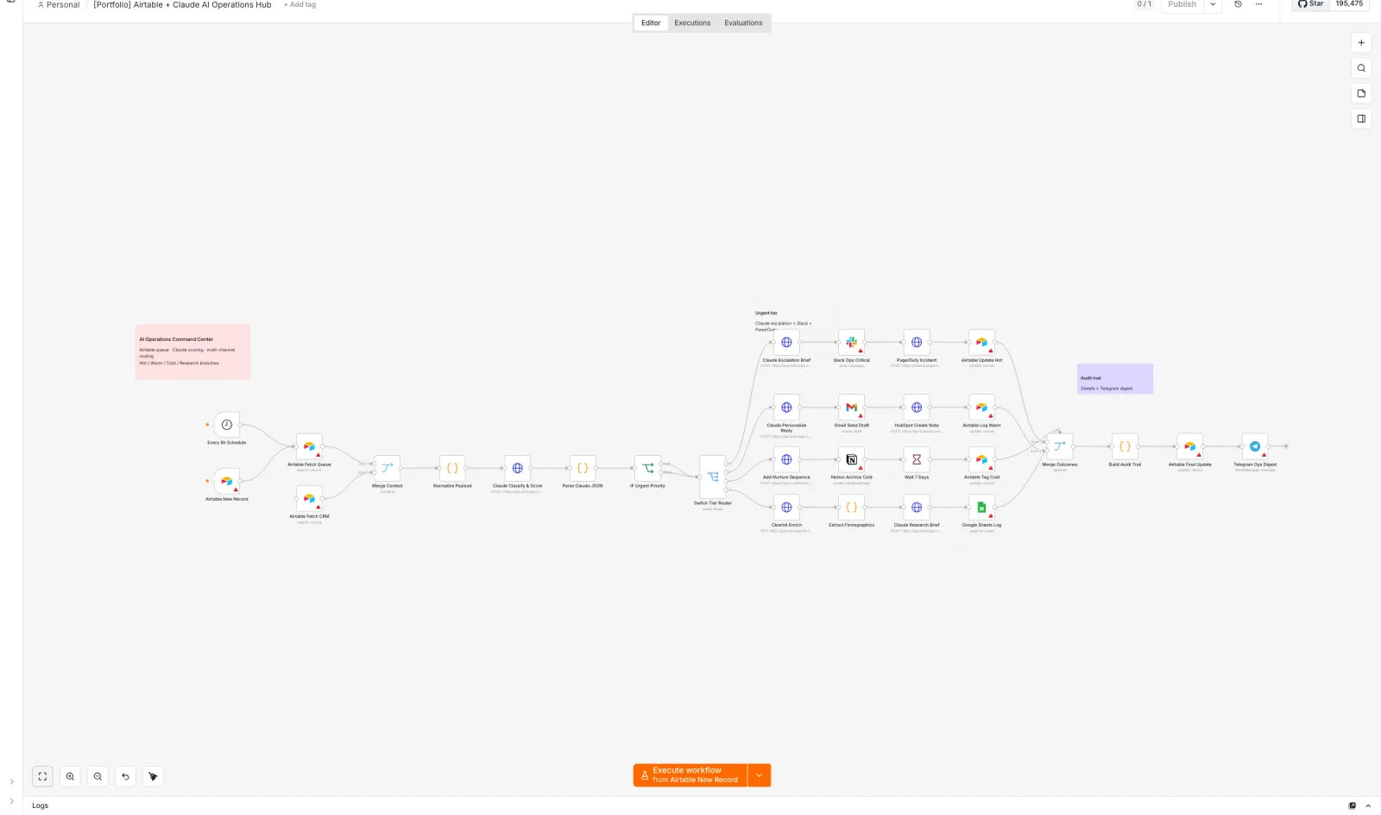Screen dimensions: 1381x815
Task: Switch to the Executions tab
Action: click(x=692, y=23)
